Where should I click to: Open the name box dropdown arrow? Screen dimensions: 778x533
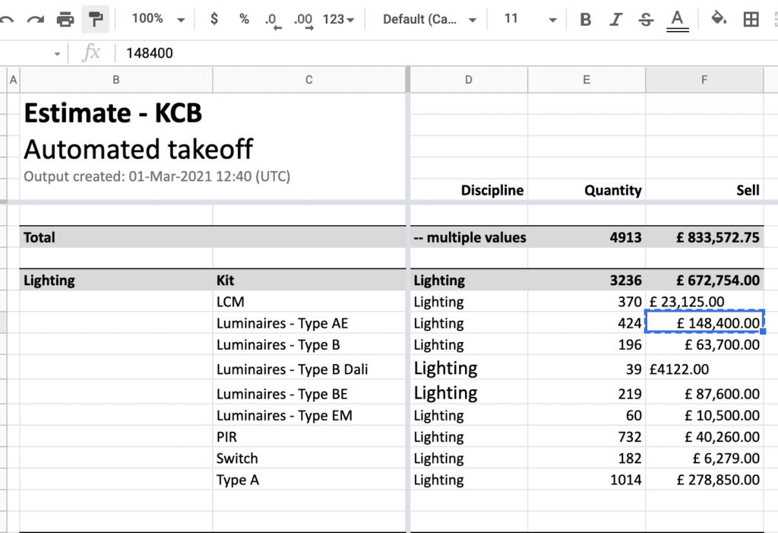(57, 54)
